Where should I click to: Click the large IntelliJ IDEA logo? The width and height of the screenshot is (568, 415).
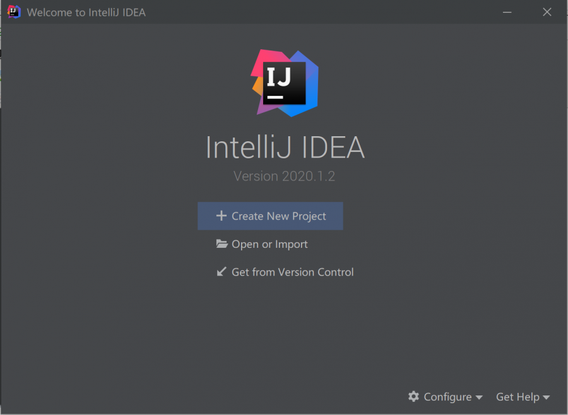click(285, 83)
